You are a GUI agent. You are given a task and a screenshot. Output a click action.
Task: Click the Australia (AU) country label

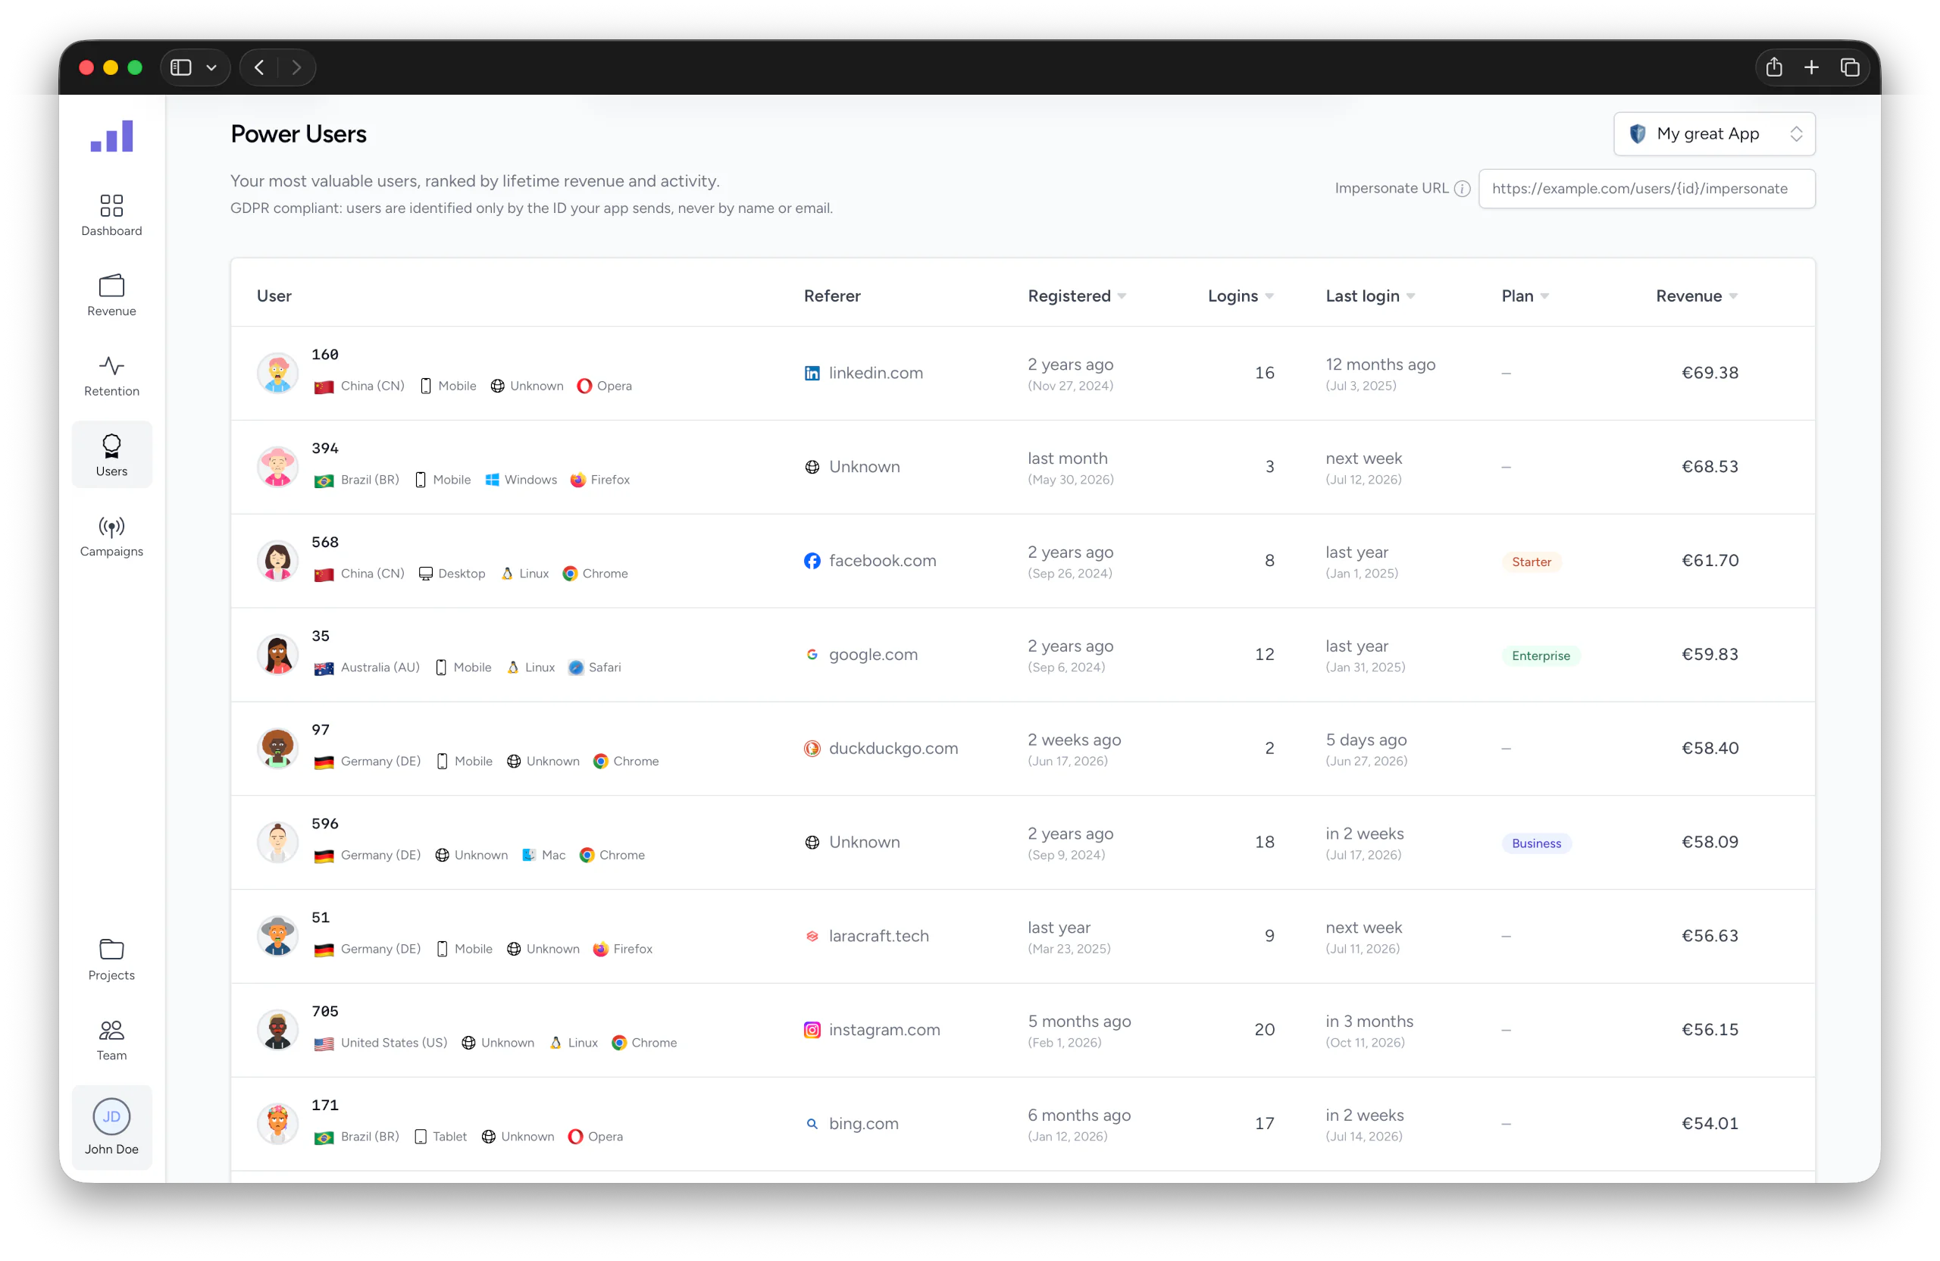(380, 668)
